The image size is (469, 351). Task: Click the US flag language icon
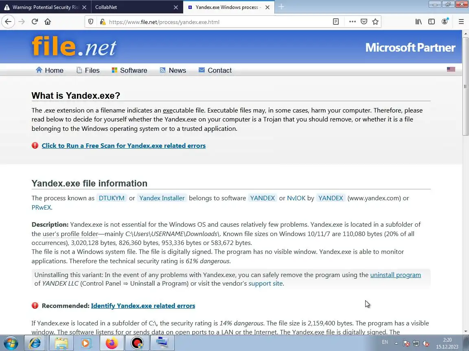(x=451, y=69)
